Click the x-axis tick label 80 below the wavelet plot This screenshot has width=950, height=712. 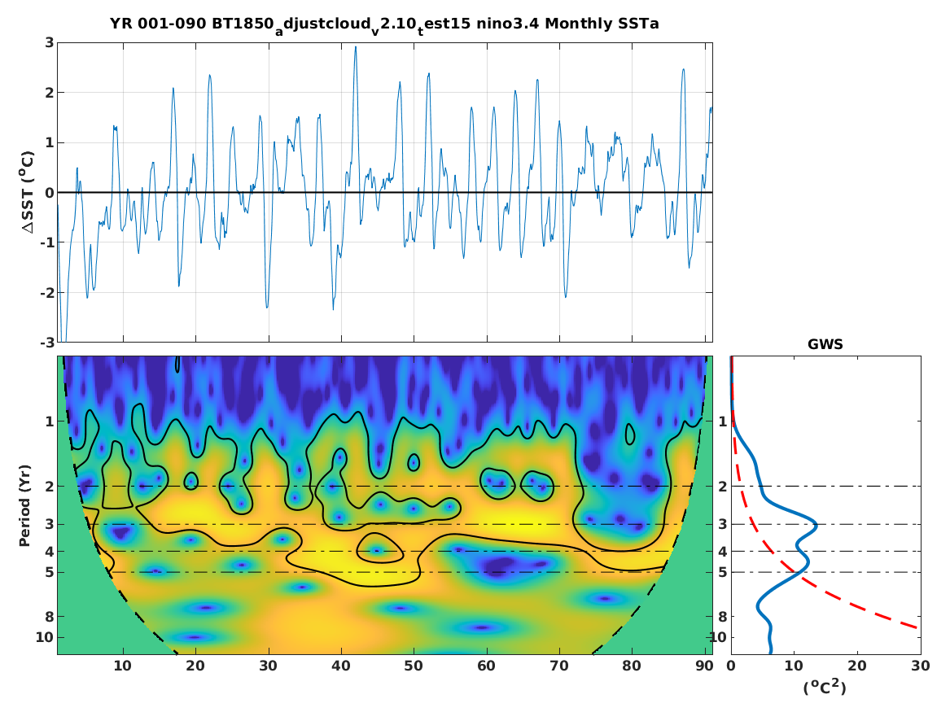pyautogui.click(x=632, y=666)
